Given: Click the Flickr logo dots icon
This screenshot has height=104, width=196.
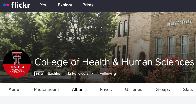Looking at the screenshot, I should 6,5.
